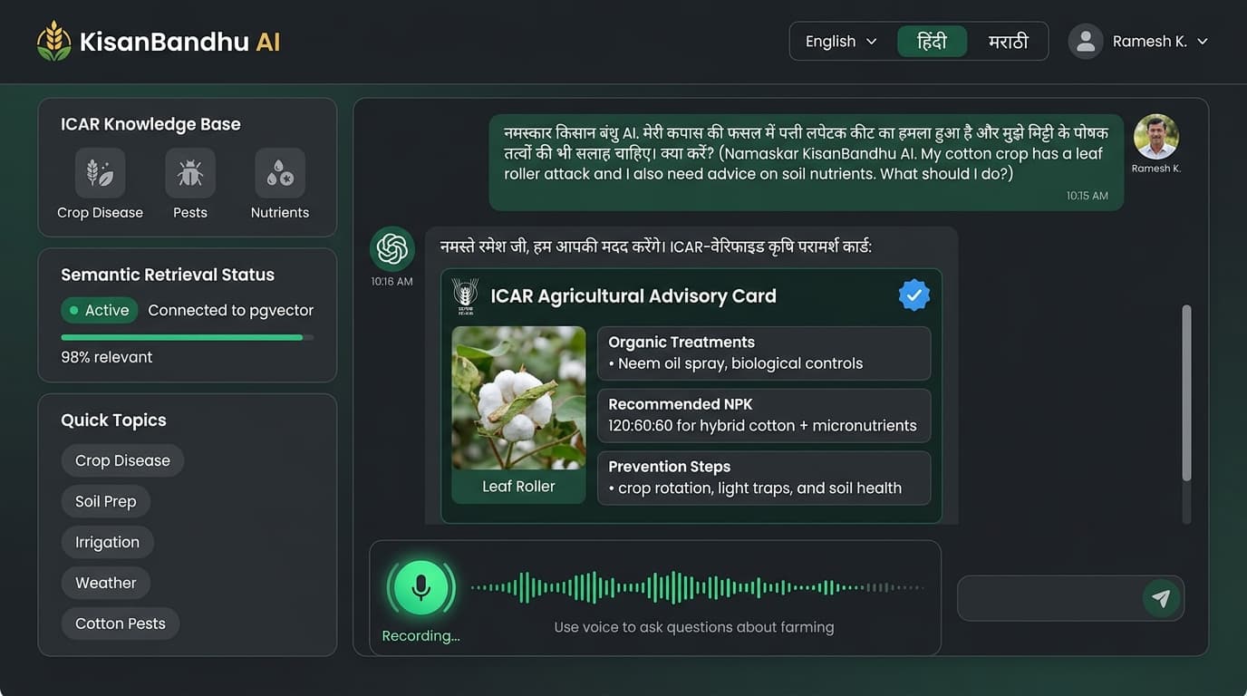Click the '10:15 AM' message timestamp
This screenshot has height=696, width=1247.
(1087, 196)
